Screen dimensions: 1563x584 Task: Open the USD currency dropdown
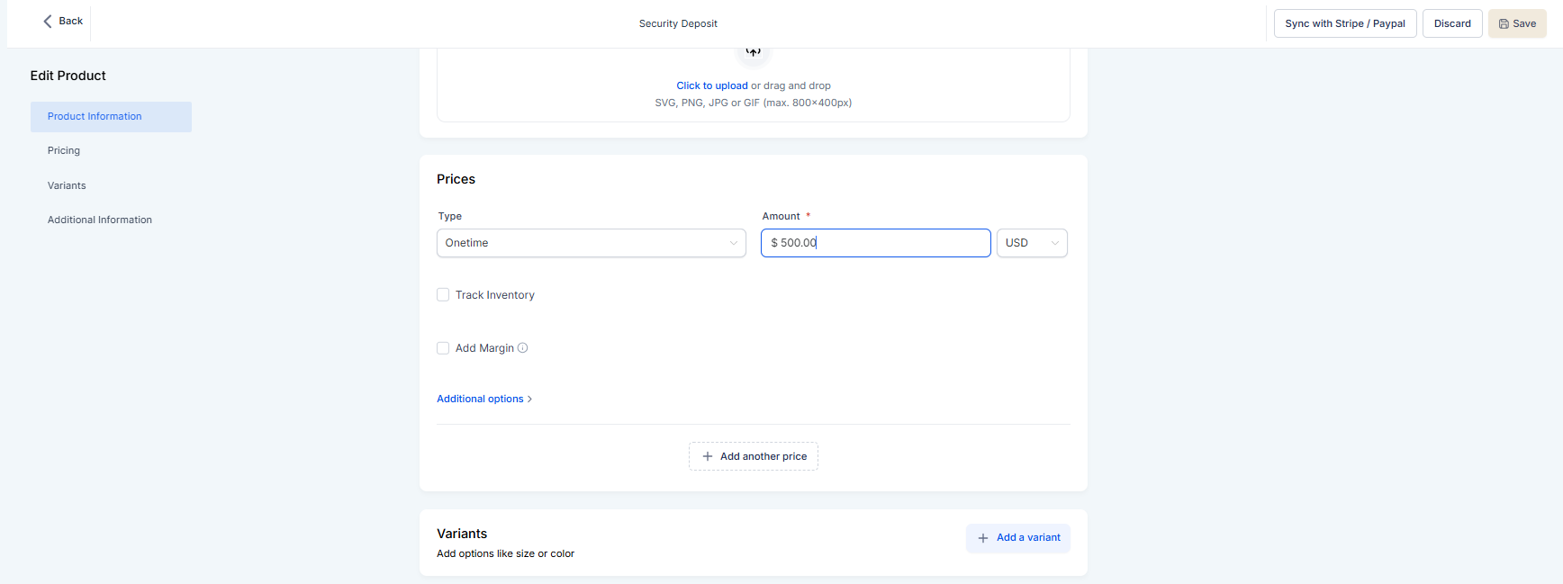[x=1032, y=243]
